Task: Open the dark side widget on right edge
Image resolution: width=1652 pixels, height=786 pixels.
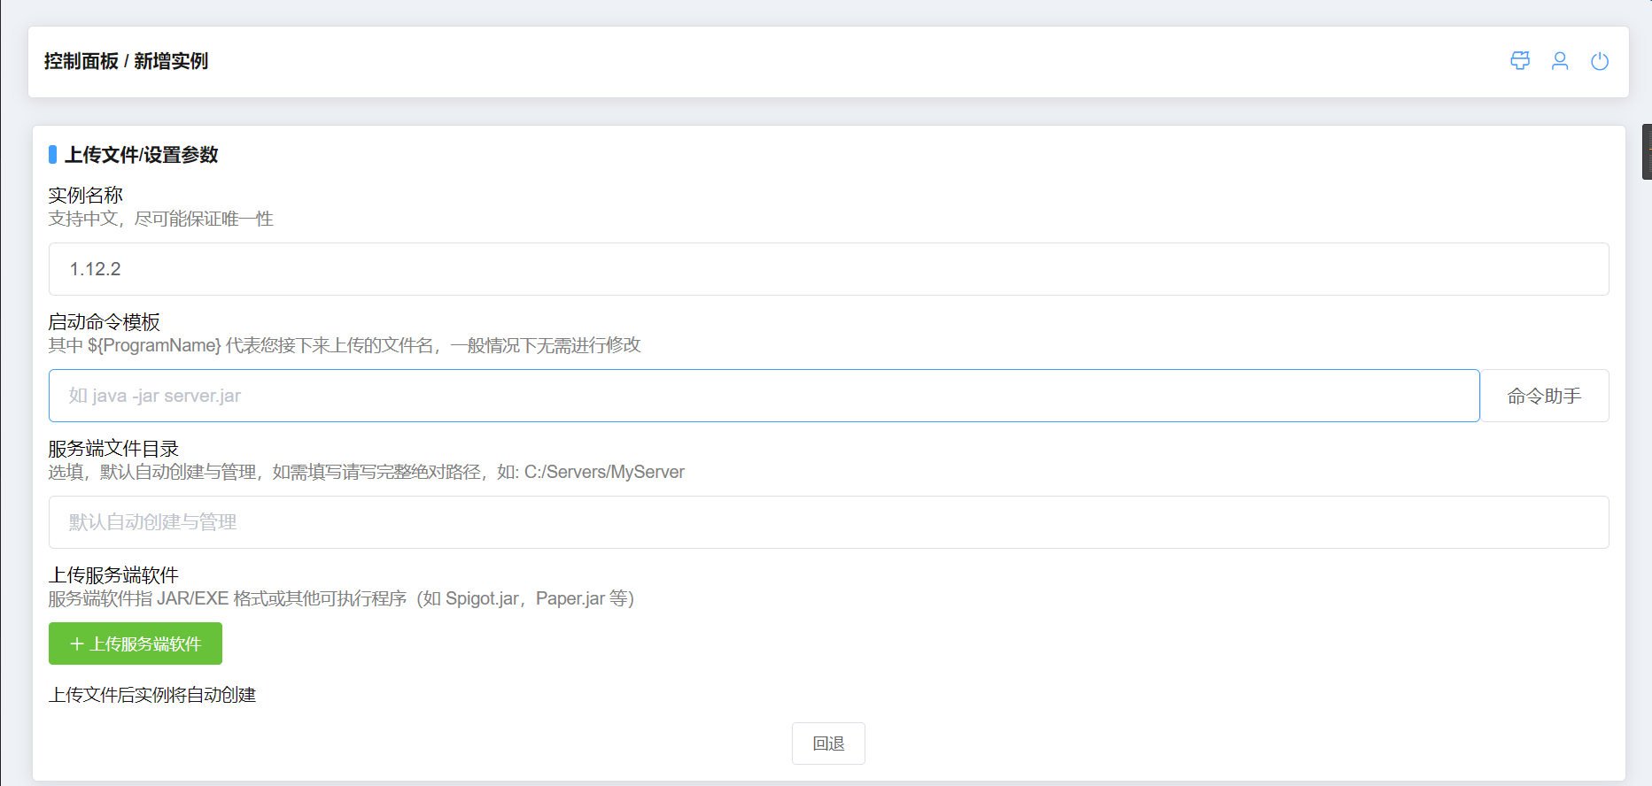Action: coord(1647,152)
